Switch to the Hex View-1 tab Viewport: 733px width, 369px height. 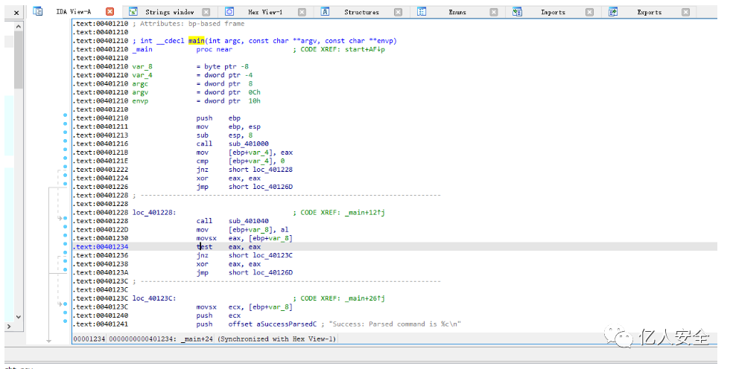265,12
